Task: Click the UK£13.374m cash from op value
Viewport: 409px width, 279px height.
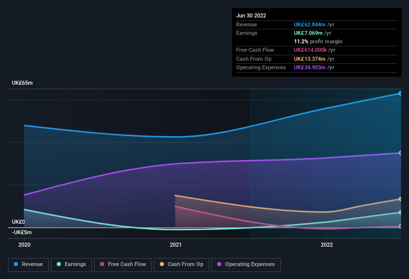Action: (310, 59)
